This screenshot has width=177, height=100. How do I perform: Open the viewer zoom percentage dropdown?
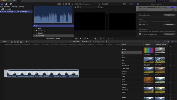(x=125, y=4)
